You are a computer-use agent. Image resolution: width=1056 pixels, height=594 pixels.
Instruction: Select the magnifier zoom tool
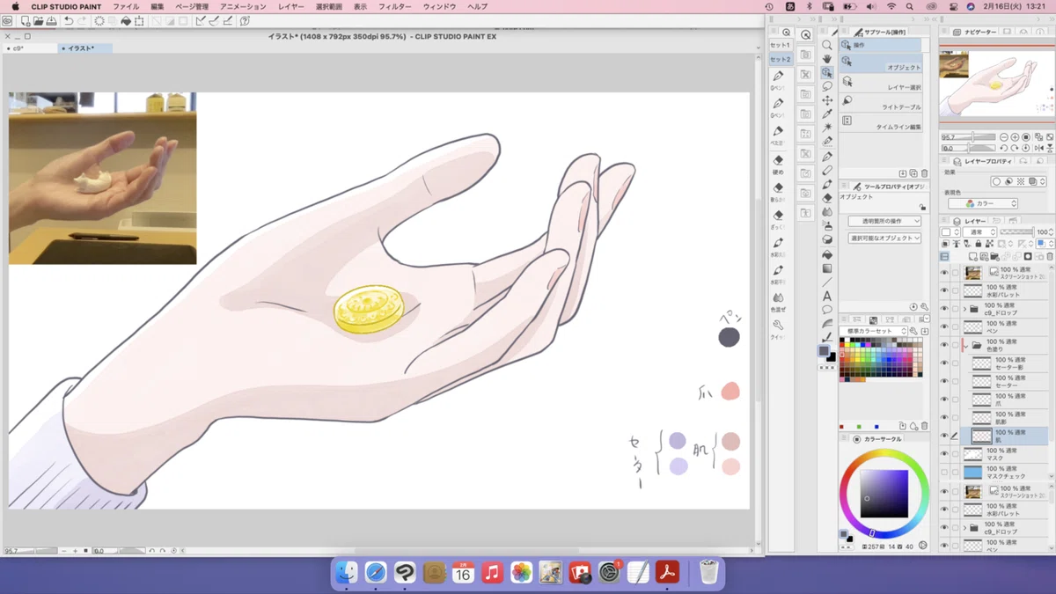click(827, 45)
